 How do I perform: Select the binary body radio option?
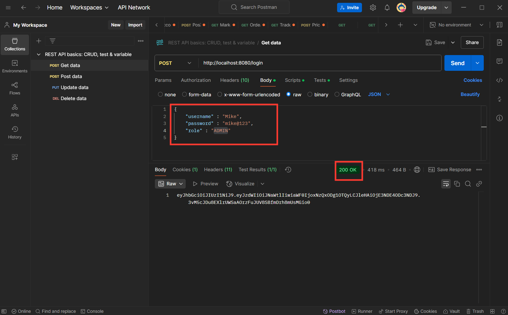[x=310, y=94]
